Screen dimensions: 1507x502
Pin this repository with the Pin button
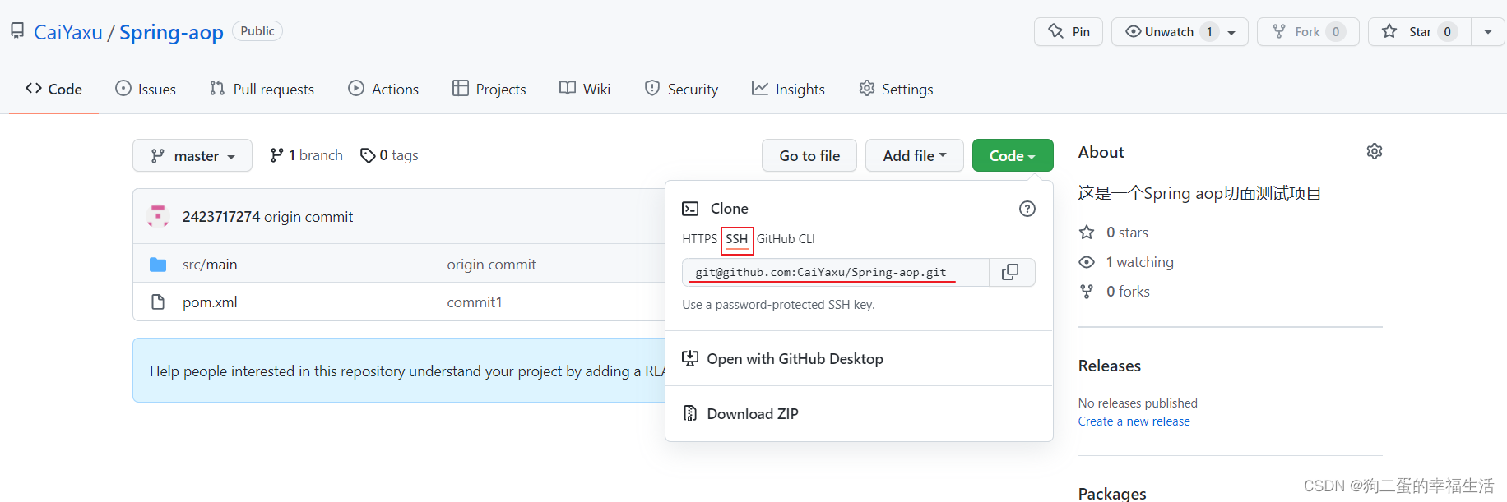tap(1069, 31)
